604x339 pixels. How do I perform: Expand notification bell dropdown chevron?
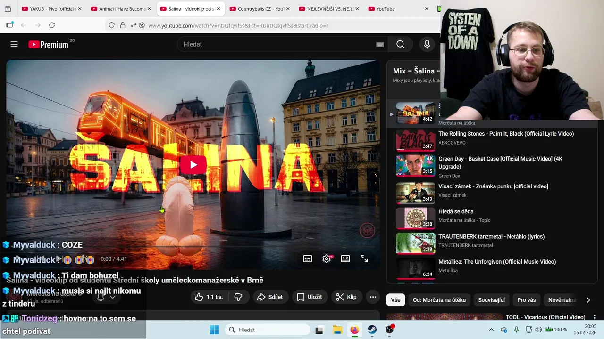point(112,297)
